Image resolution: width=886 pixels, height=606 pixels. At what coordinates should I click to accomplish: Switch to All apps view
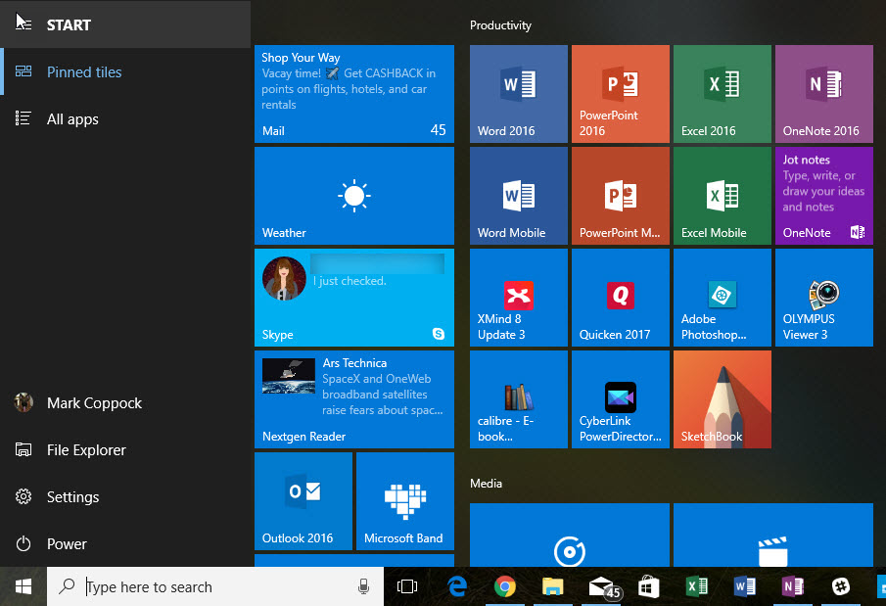click(x=72, y=118)
